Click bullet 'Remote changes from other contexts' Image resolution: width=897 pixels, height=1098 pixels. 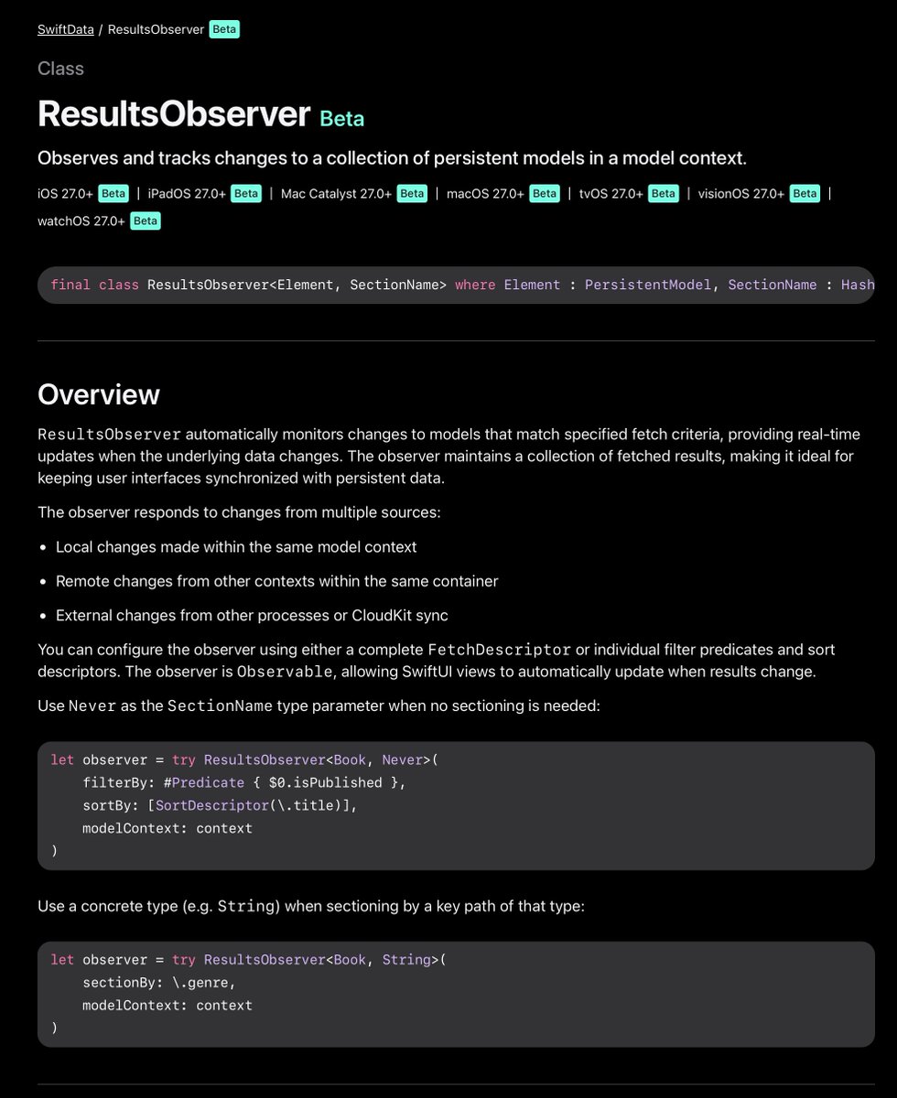[x=276, y=581]
